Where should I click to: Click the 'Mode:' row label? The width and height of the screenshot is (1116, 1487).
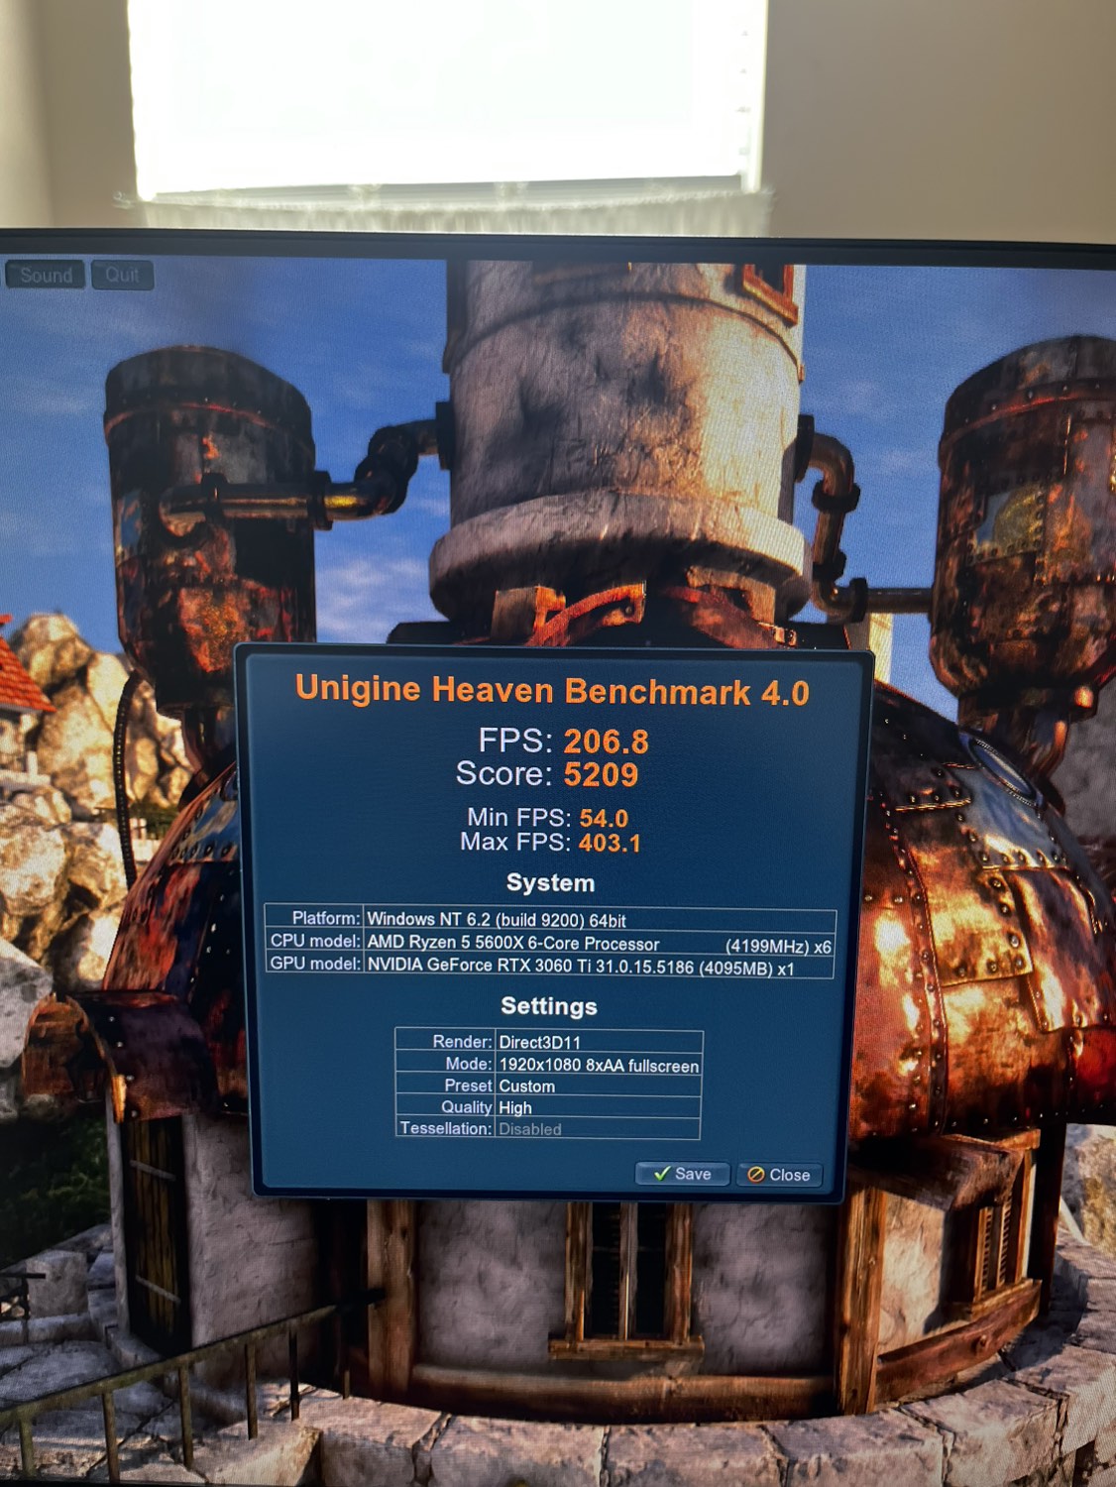click(469, 1063)
